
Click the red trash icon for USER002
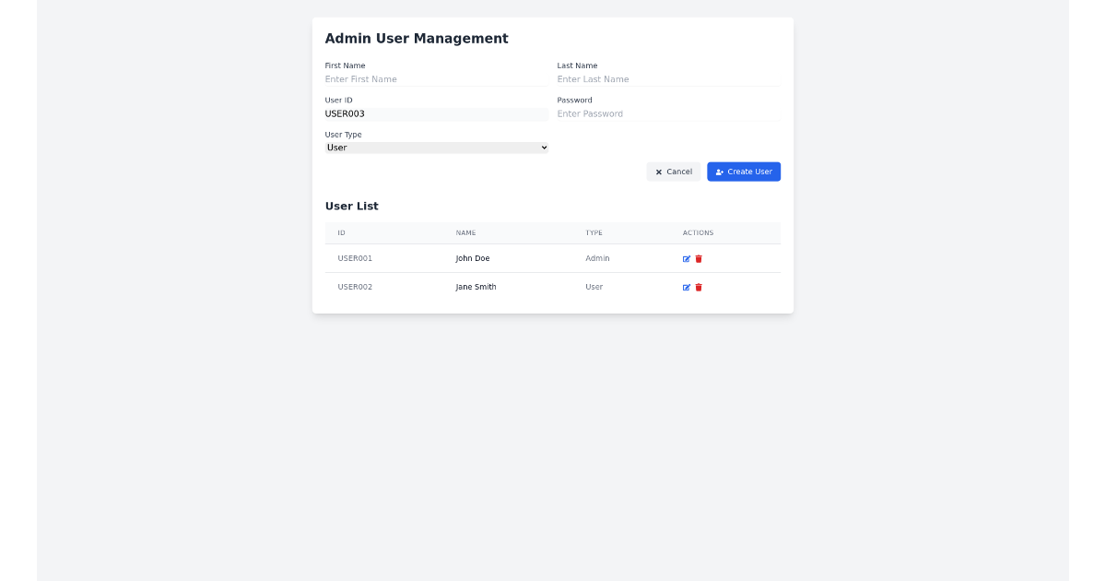point(698,287)
